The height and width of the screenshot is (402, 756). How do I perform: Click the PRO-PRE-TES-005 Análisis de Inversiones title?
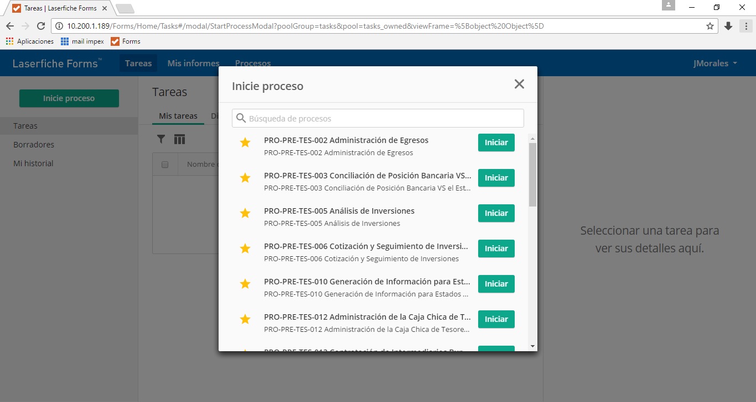pyautogui.click(x=339, y=211)
